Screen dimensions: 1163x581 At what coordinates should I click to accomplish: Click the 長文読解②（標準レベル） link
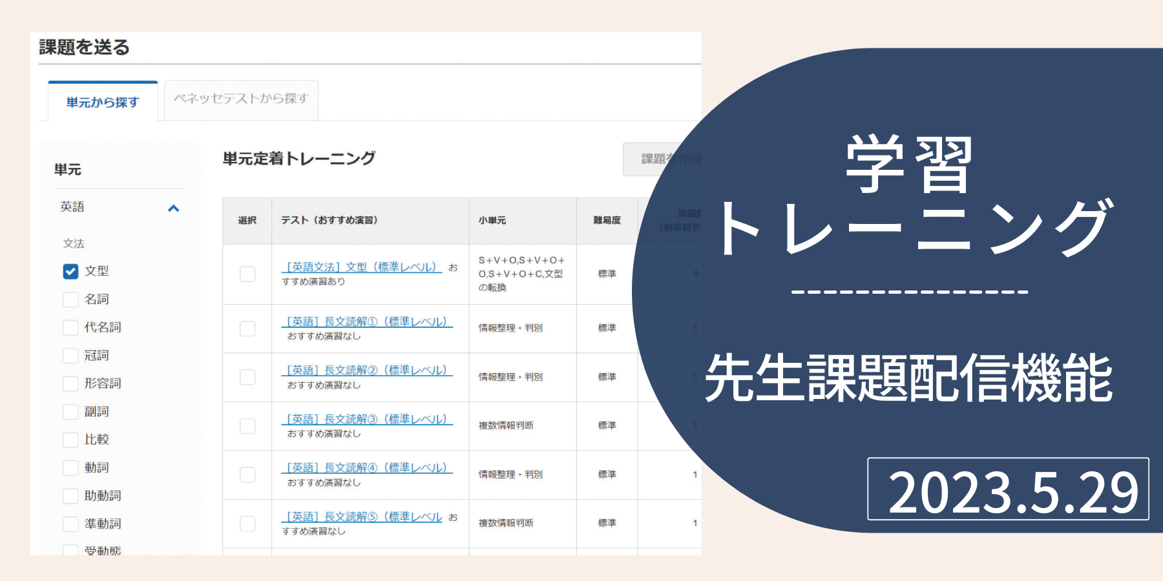point(367,371)
